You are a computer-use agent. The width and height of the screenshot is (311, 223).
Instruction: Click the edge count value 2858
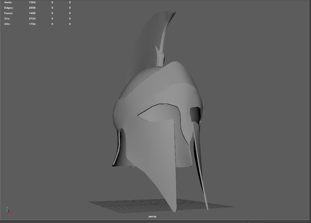pos(32,8)
